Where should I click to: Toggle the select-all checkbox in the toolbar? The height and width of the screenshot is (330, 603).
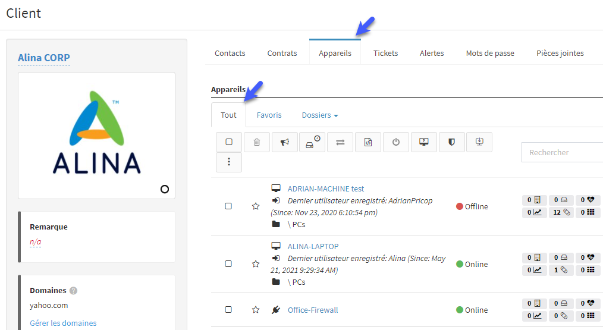[x=229, y=142]
